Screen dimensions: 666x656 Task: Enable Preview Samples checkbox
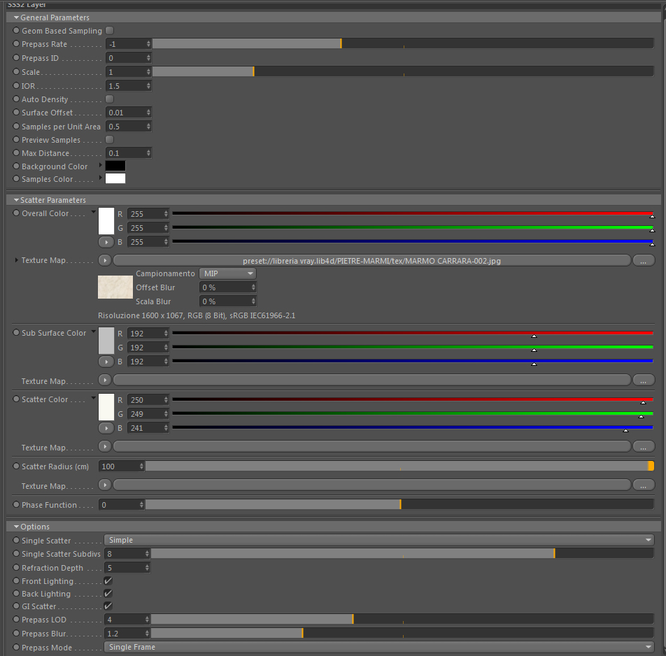(x=110, y=140)
